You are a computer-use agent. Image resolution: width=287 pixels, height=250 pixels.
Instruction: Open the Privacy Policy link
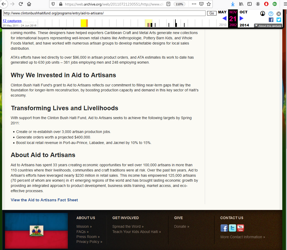[x=89, y=242]
